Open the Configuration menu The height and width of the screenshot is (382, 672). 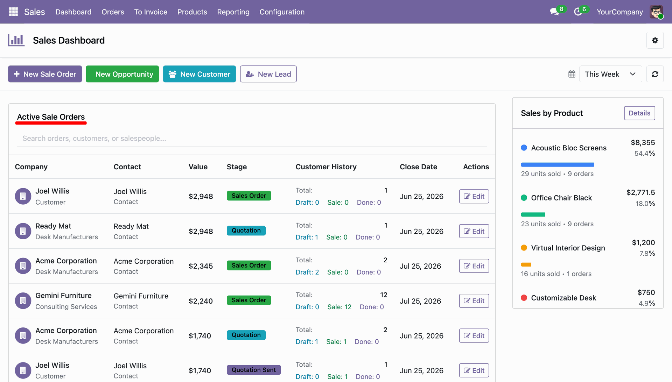pos(282,12)
